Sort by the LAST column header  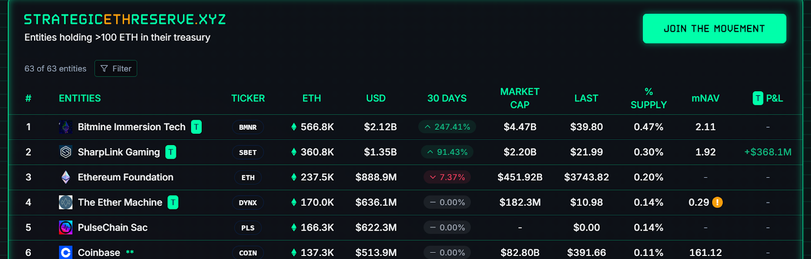click(586, 98)
